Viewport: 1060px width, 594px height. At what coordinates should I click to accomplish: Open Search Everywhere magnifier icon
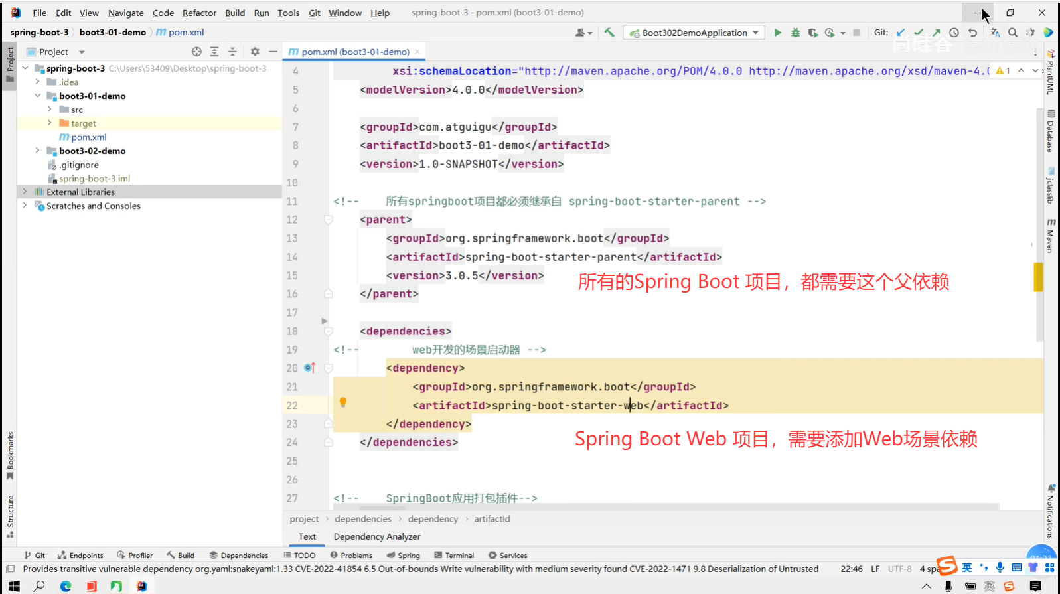[1013, 33]
